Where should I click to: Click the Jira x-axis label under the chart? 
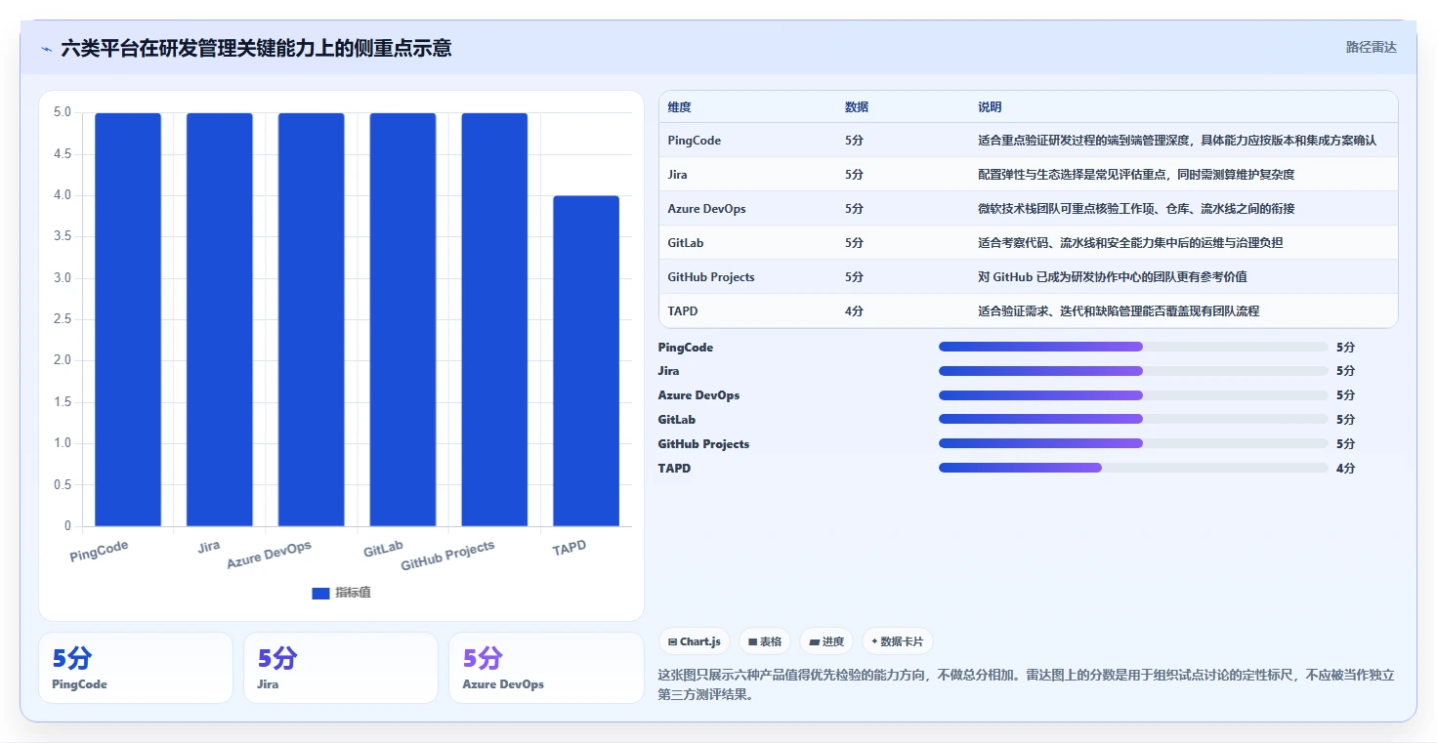tap(209, 547)
